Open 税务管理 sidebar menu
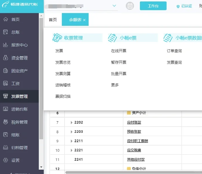Screen dimensions: 202x174 tap(19, 122)
